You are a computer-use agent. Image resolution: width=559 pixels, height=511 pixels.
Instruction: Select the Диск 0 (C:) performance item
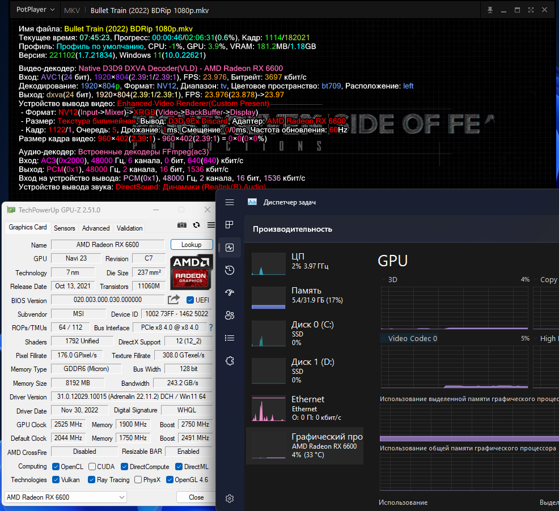coord(305,334)
